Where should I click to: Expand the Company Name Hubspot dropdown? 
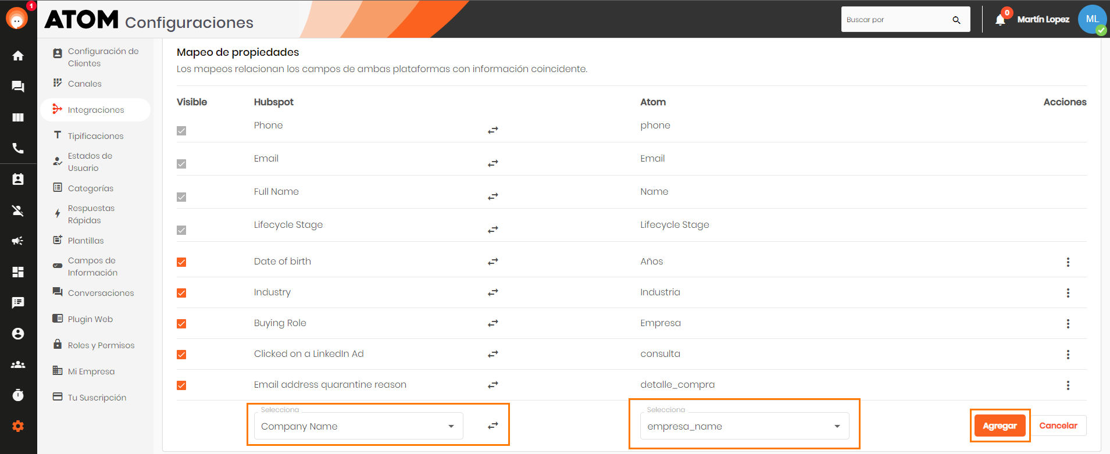(x=359, y=426)
